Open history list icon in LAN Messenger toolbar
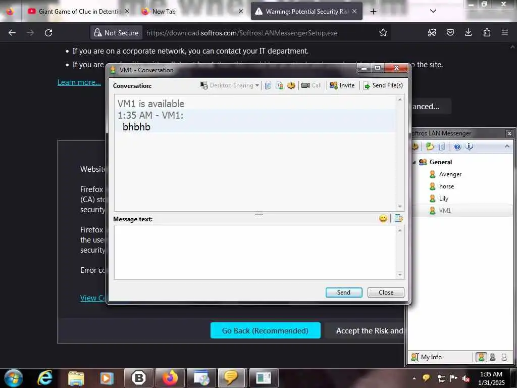The height and width of the screenshot is (388, 517). (442, 147)
